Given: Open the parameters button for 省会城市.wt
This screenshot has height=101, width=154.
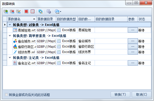Looking at the screenshot, I should 133,41.
